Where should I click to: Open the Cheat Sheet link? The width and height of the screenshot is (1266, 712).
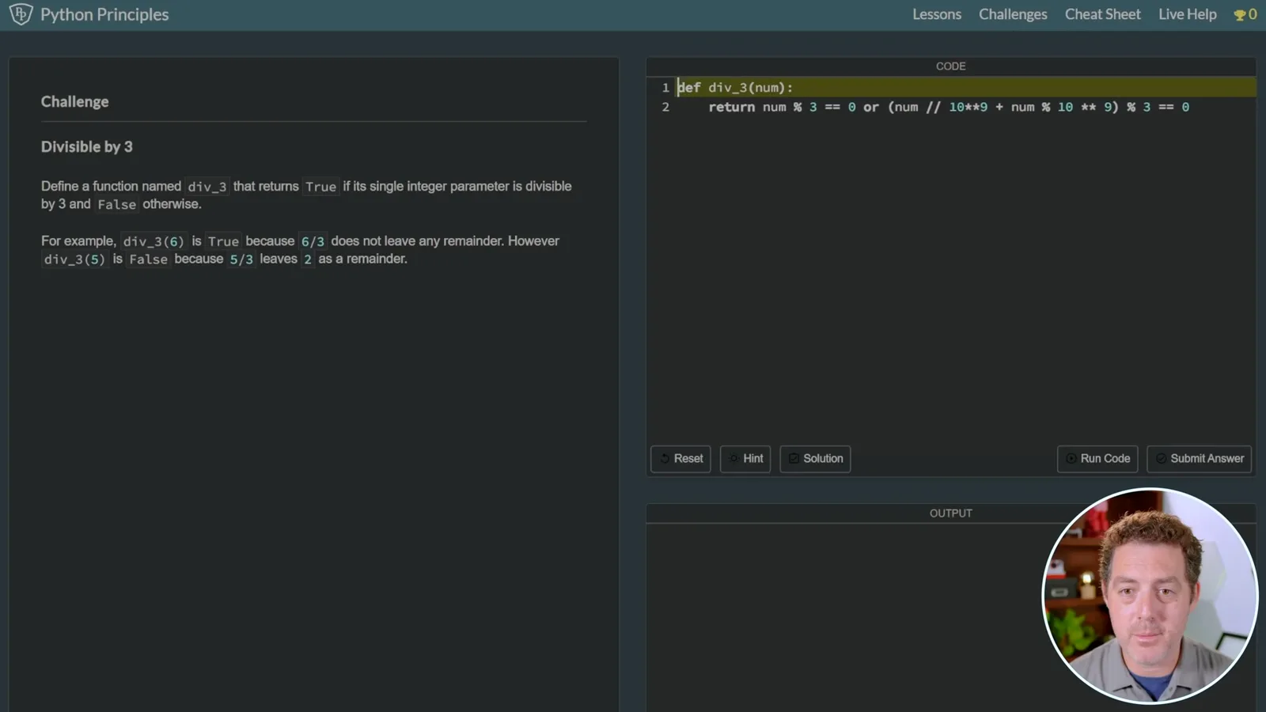click(1102, 14)
